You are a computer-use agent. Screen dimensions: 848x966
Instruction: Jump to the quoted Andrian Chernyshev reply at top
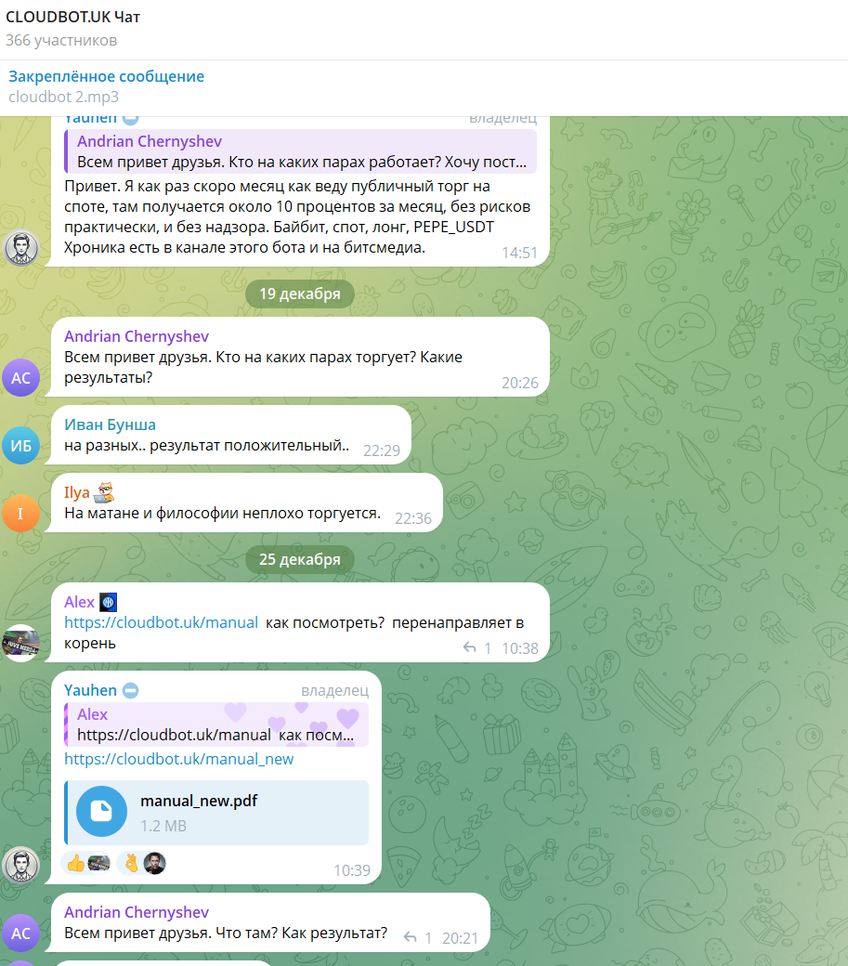point(301,151)
